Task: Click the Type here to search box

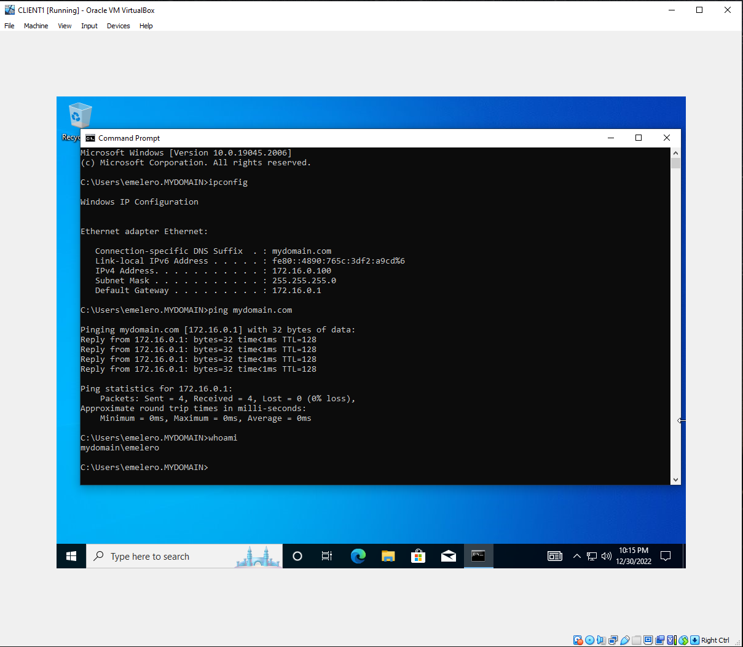Action: [184, 556]
